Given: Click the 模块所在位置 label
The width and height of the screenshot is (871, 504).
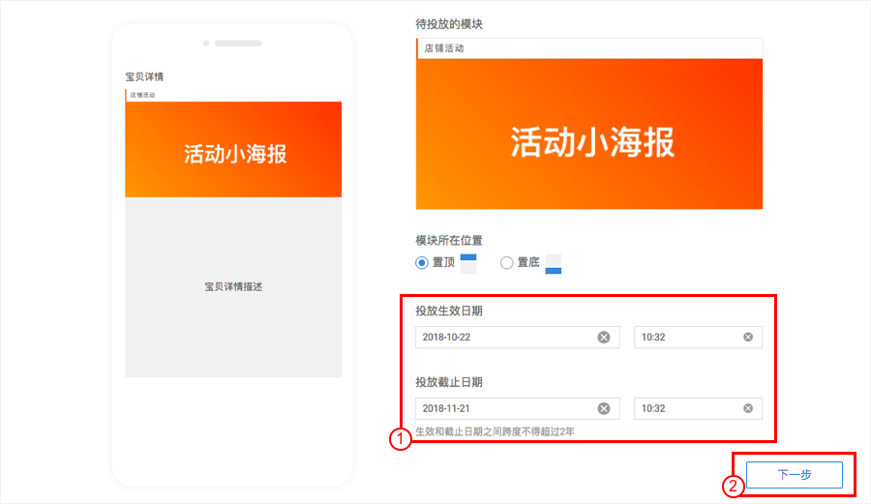Looking at the screenshot, I should point(449,240).
